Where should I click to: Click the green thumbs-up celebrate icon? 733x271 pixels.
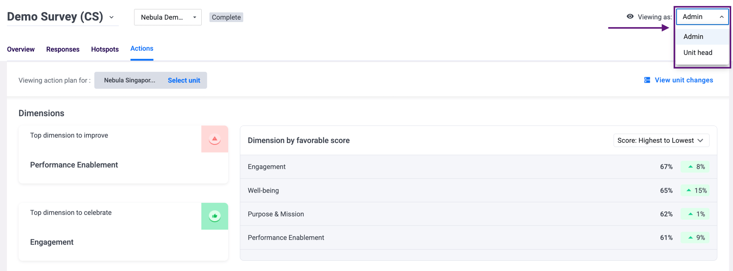point(214,216)
